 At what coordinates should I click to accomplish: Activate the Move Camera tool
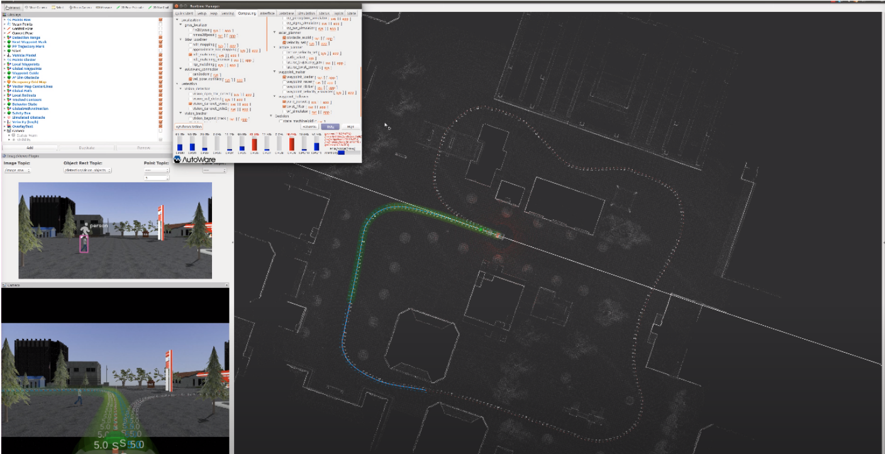pos(36,8)
